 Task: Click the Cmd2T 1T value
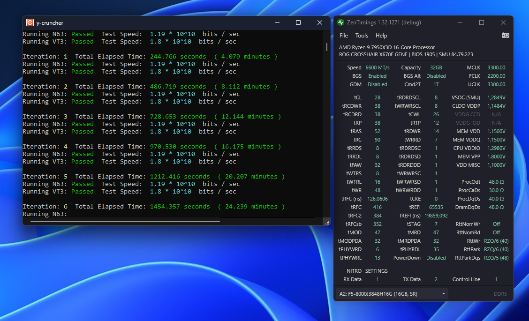[x=436, y=84]
